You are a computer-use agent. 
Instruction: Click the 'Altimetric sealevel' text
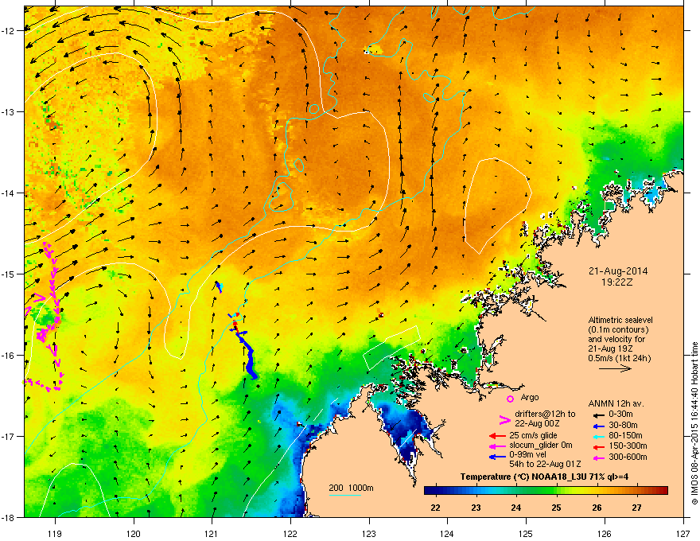point(620,320)
